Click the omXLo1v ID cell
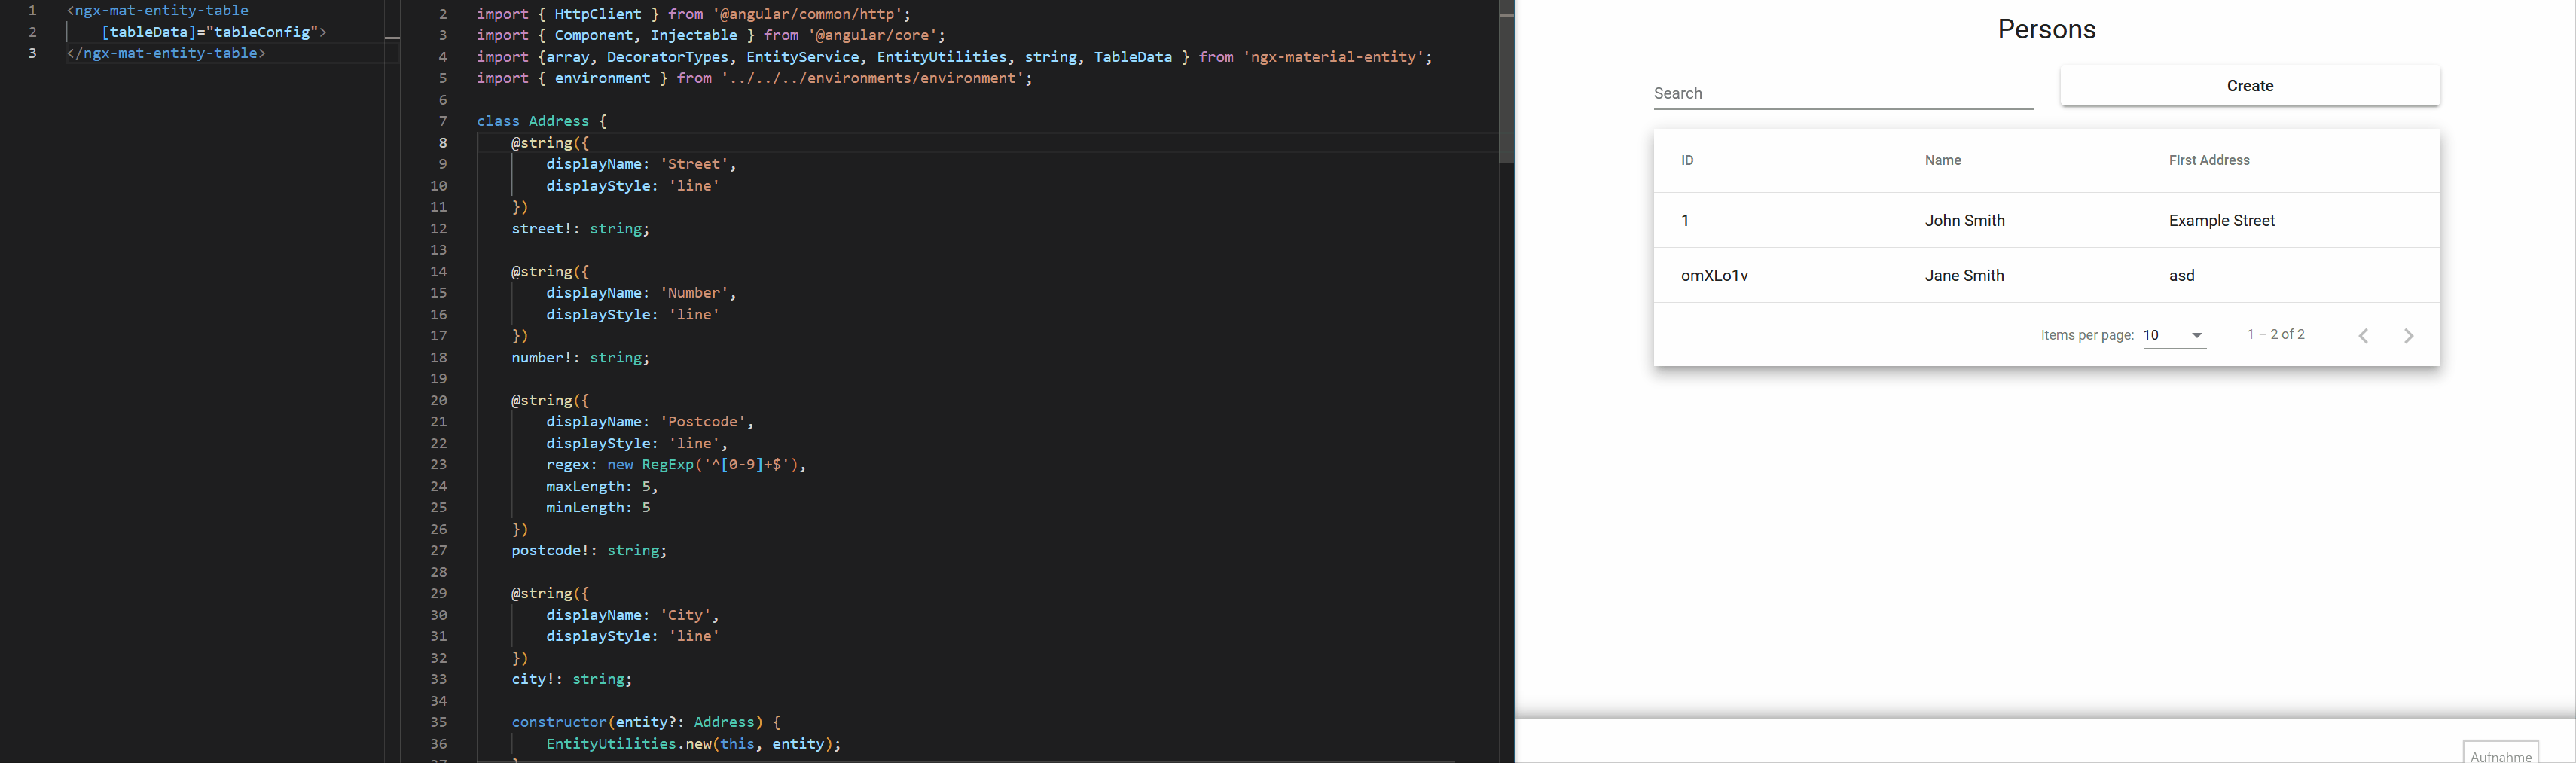2576x763 pixels. (x=1714, y=276)
